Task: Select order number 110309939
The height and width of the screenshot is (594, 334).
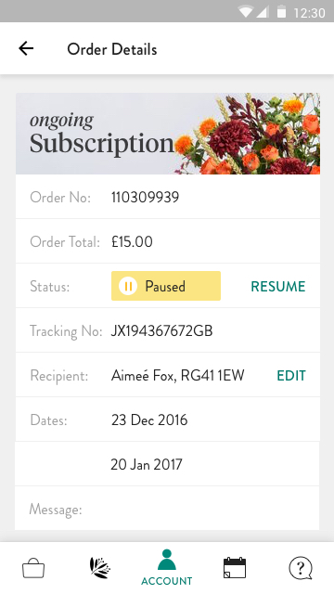Action: coord(145,197)
